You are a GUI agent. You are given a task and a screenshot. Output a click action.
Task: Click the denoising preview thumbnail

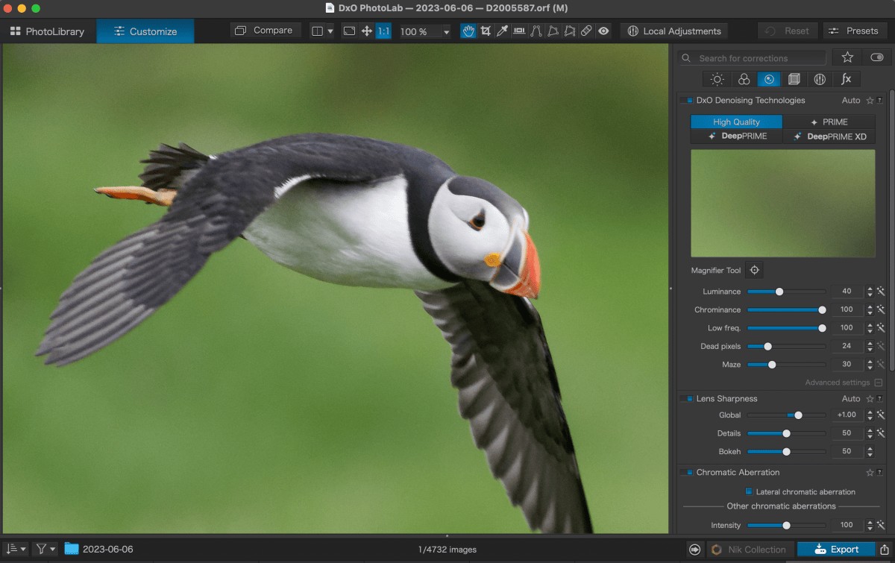pos(782,203)
